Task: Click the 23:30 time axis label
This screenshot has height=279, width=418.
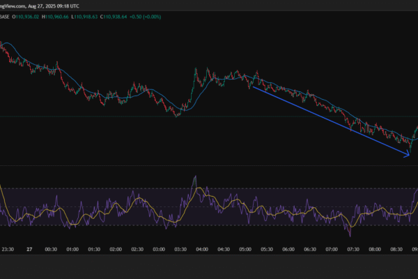Action: [x=8, y=248]
